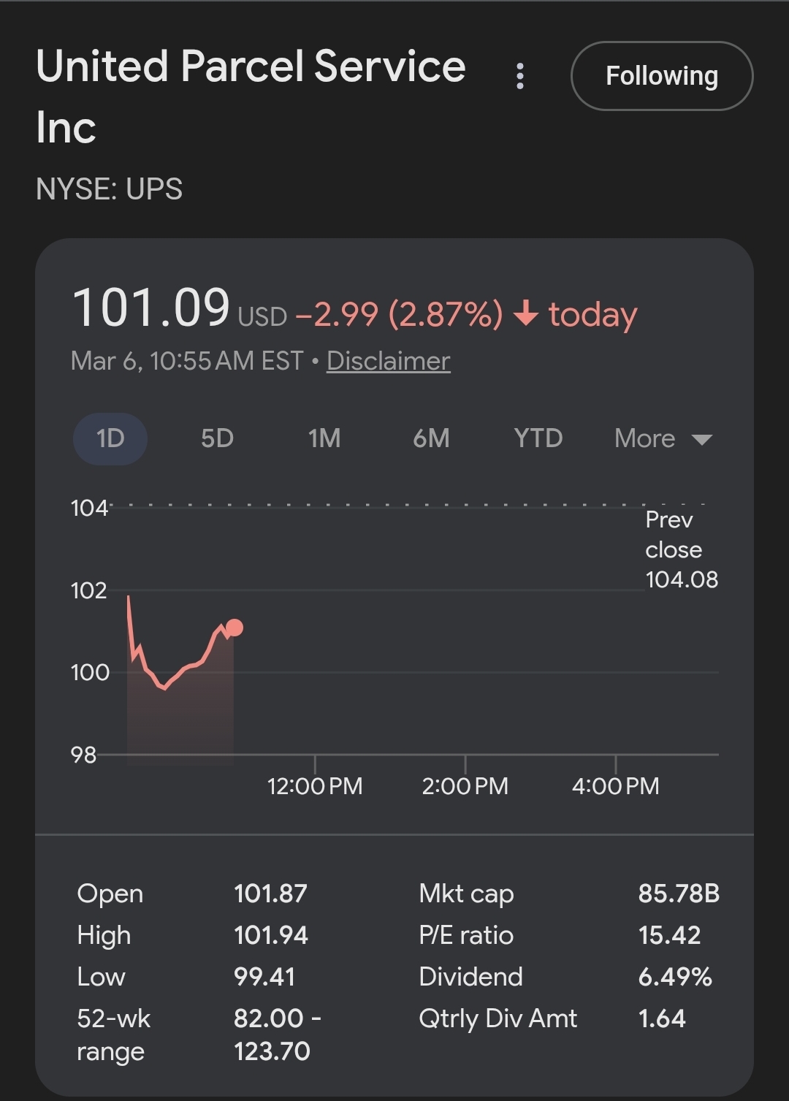Expand the More time ranges dropdown
This screenshot has width=789, height=1101.
point(645,438)
